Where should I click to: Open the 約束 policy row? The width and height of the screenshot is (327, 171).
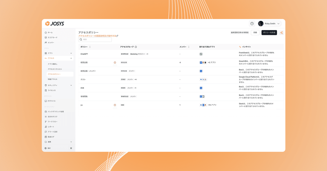(181, 88)
